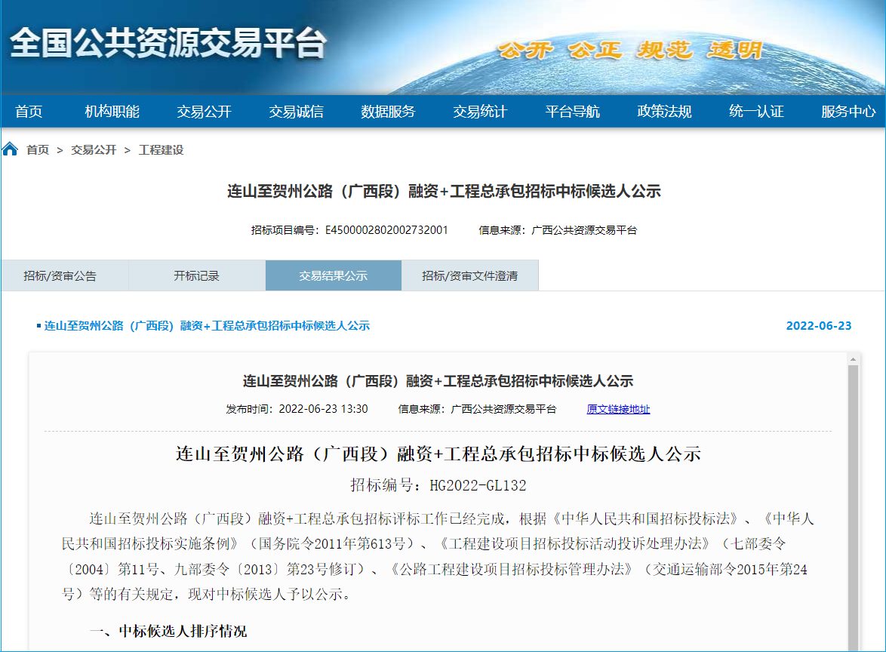The width and height of the screenshot is (886, 652).
Task: Open the 招标/资审文件澄清 tab
Action: click(x=469, y=276)
